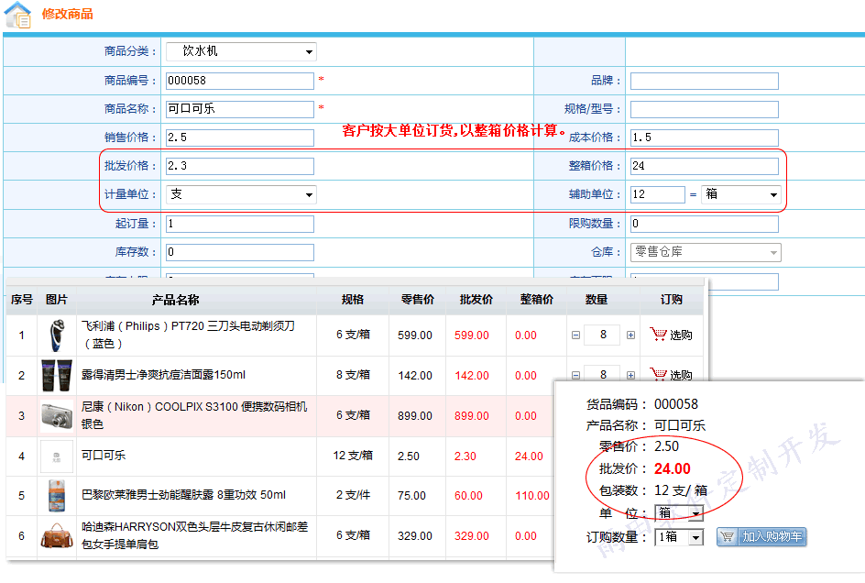Viewport: 865px width, 583px height.
Task: Click the 数量 column header
Action: [597, 300]
